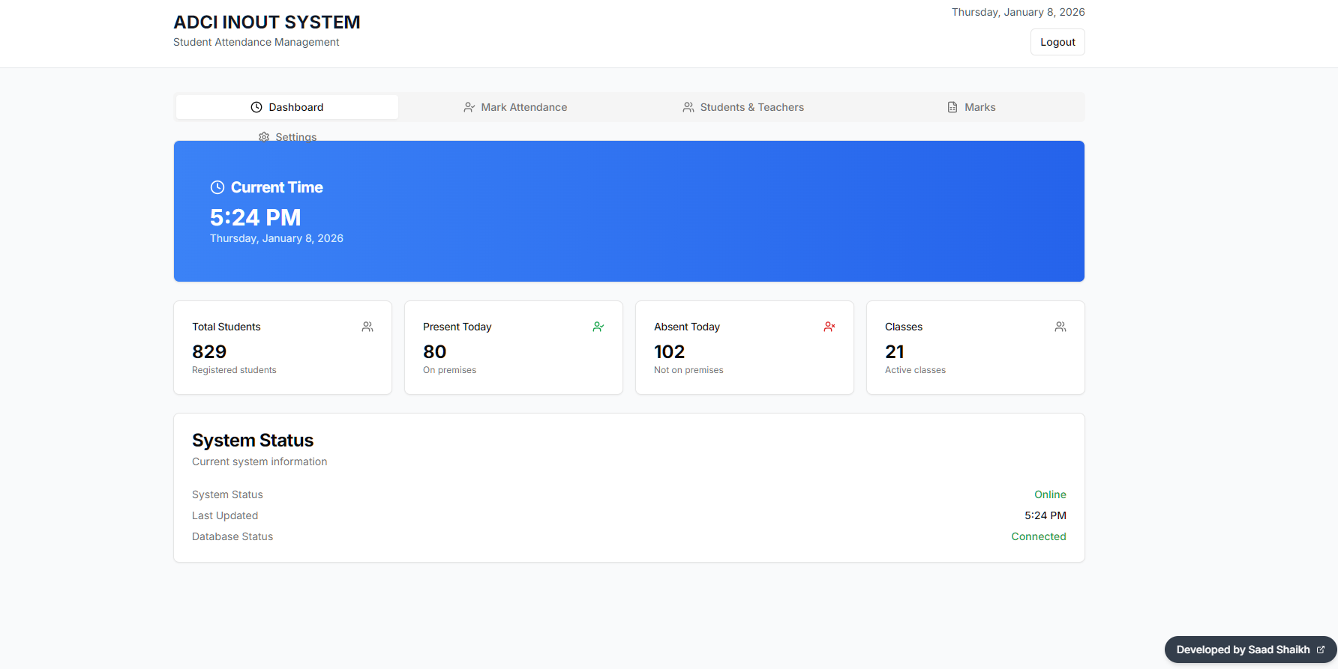Click the external link icon in developer badge

1321,650
